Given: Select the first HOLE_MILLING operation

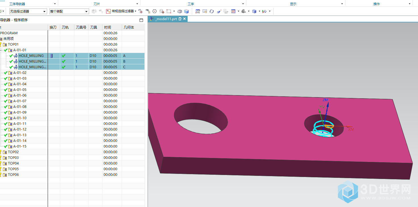Looking at the screenshot, I should pyautogui.click(x=31, y=56).
